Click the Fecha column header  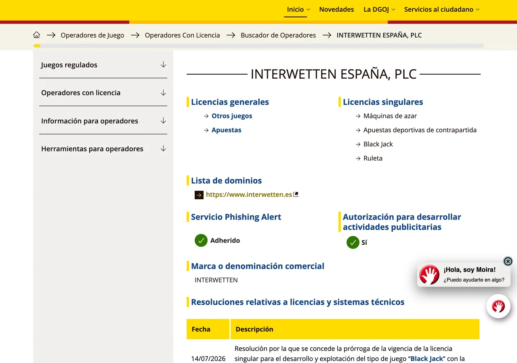(208, 329)
